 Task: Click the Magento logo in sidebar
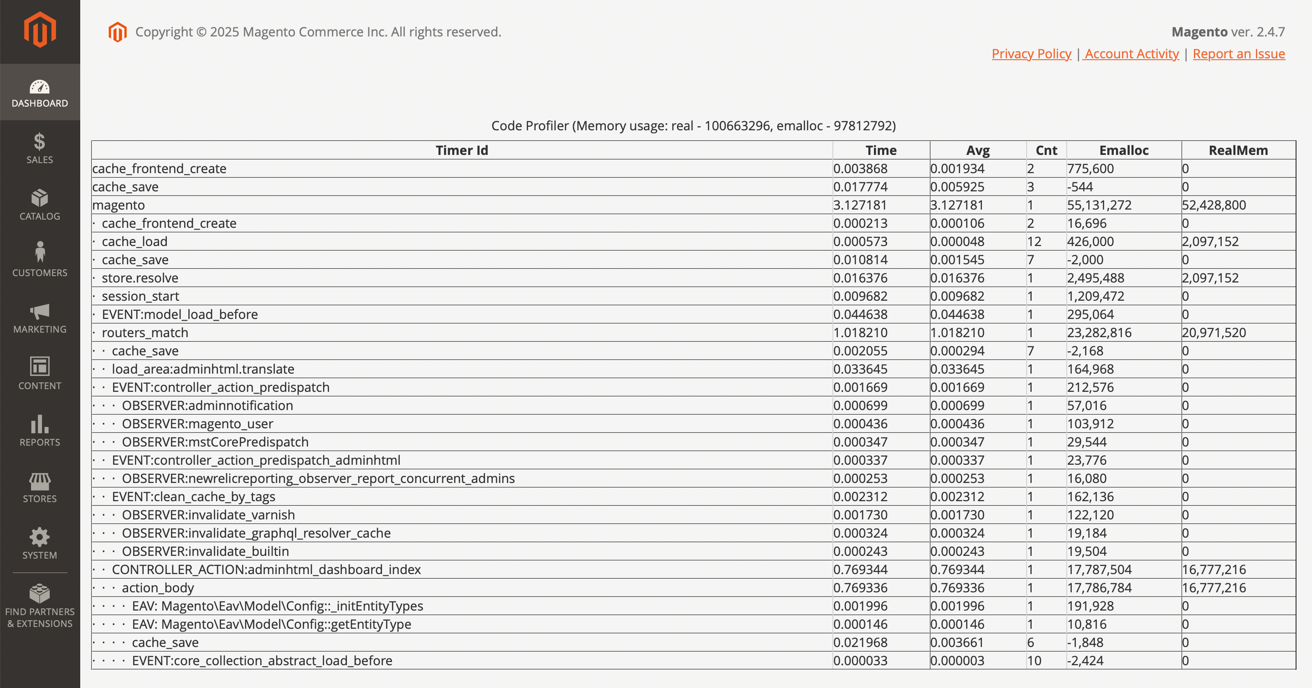[40, 30]
